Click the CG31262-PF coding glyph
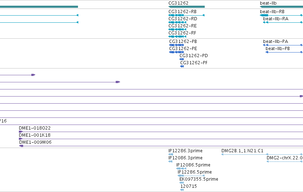Image resolution: width=303 pixels, height=192 pixels. pyautogui.click(x=182, y=66)
